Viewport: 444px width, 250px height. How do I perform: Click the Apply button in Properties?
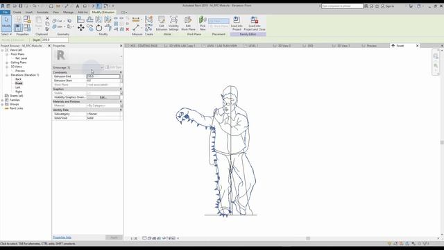tap(114, 237)
